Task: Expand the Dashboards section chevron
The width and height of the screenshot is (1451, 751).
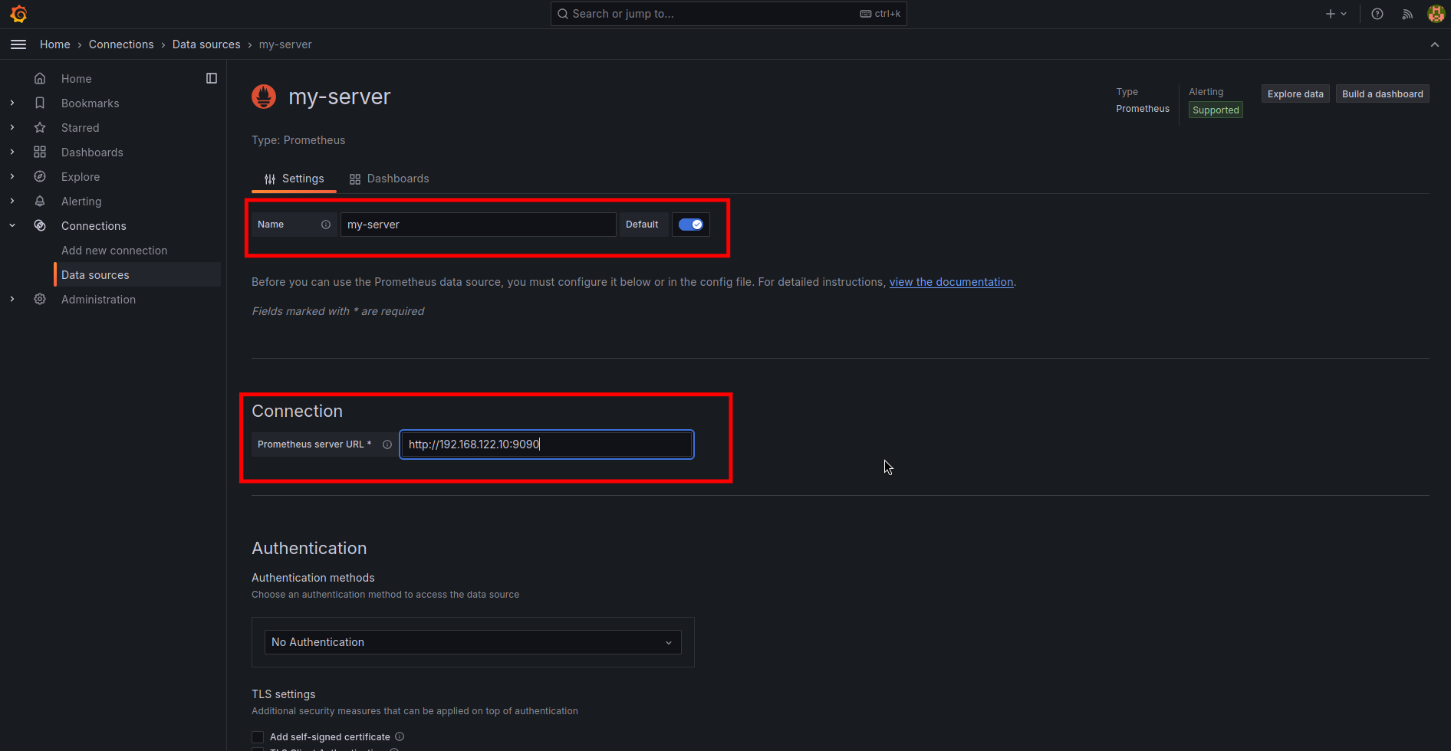Action: pyautogui.click(x=12, y=152)
